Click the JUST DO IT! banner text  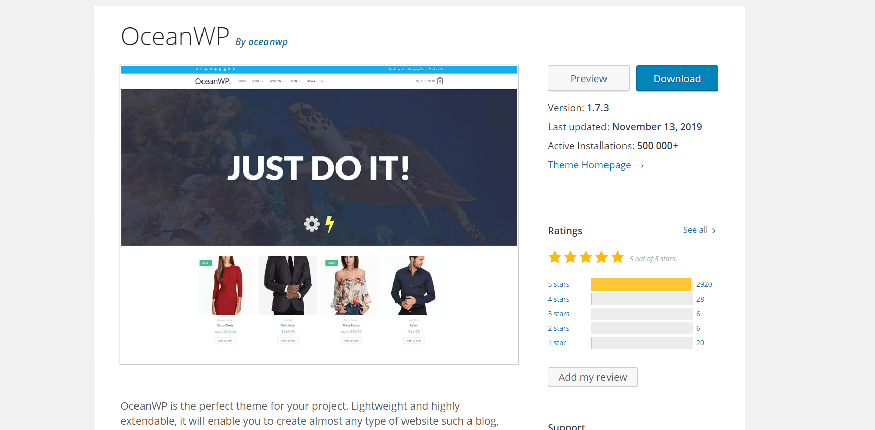click(318, 168)
